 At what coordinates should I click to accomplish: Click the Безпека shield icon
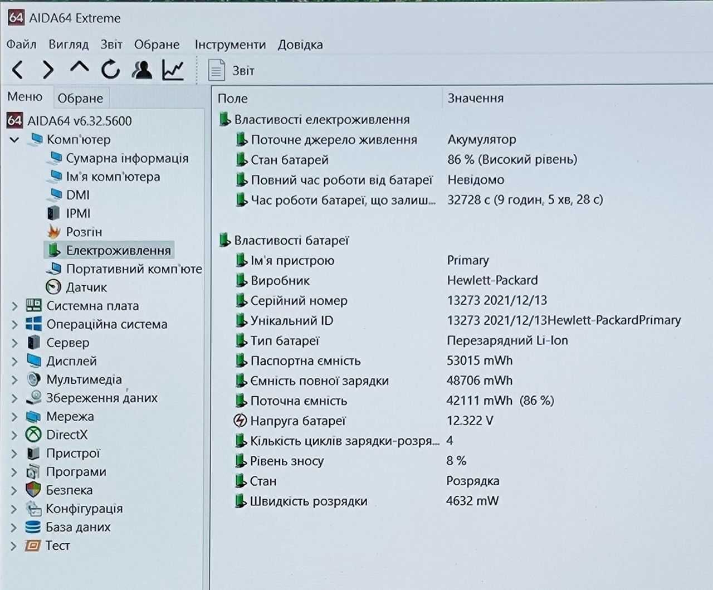tap(34, 490)
